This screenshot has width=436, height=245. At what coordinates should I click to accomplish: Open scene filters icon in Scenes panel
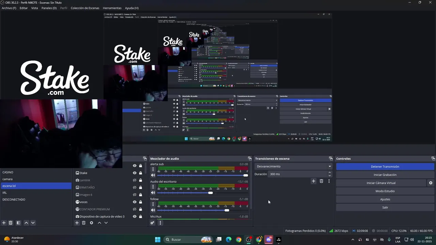click(18, 223)
